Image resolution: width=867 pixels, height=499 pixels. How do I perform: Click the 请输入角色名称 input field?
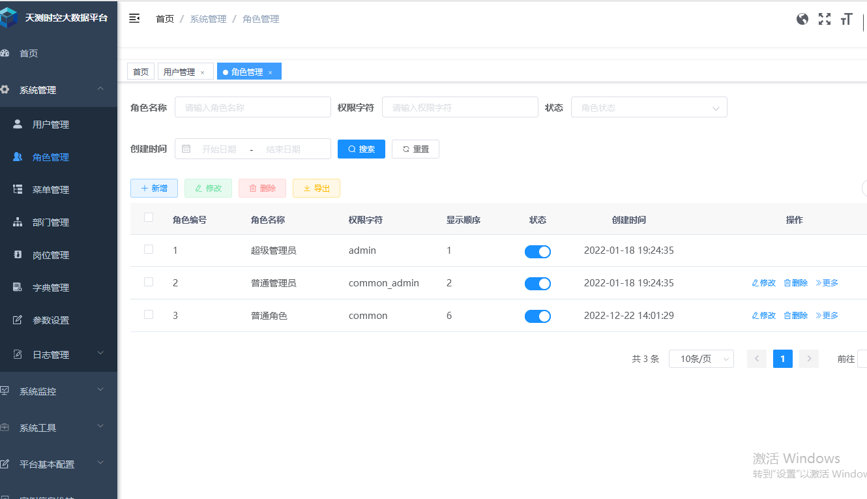pos(253,107)
